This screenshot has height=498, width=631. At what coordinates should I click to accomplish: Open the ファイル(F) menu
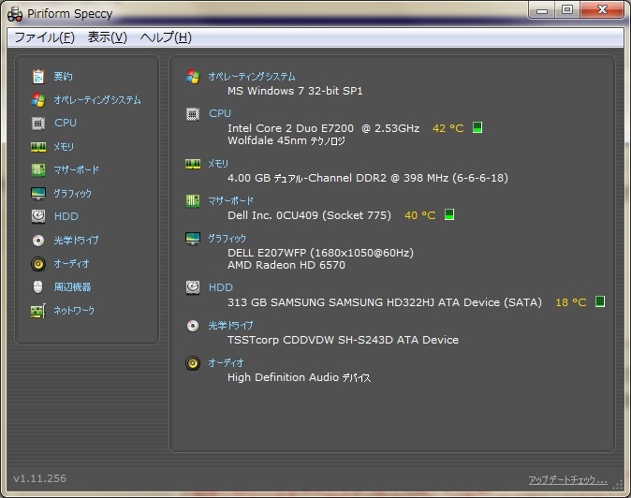44,37
